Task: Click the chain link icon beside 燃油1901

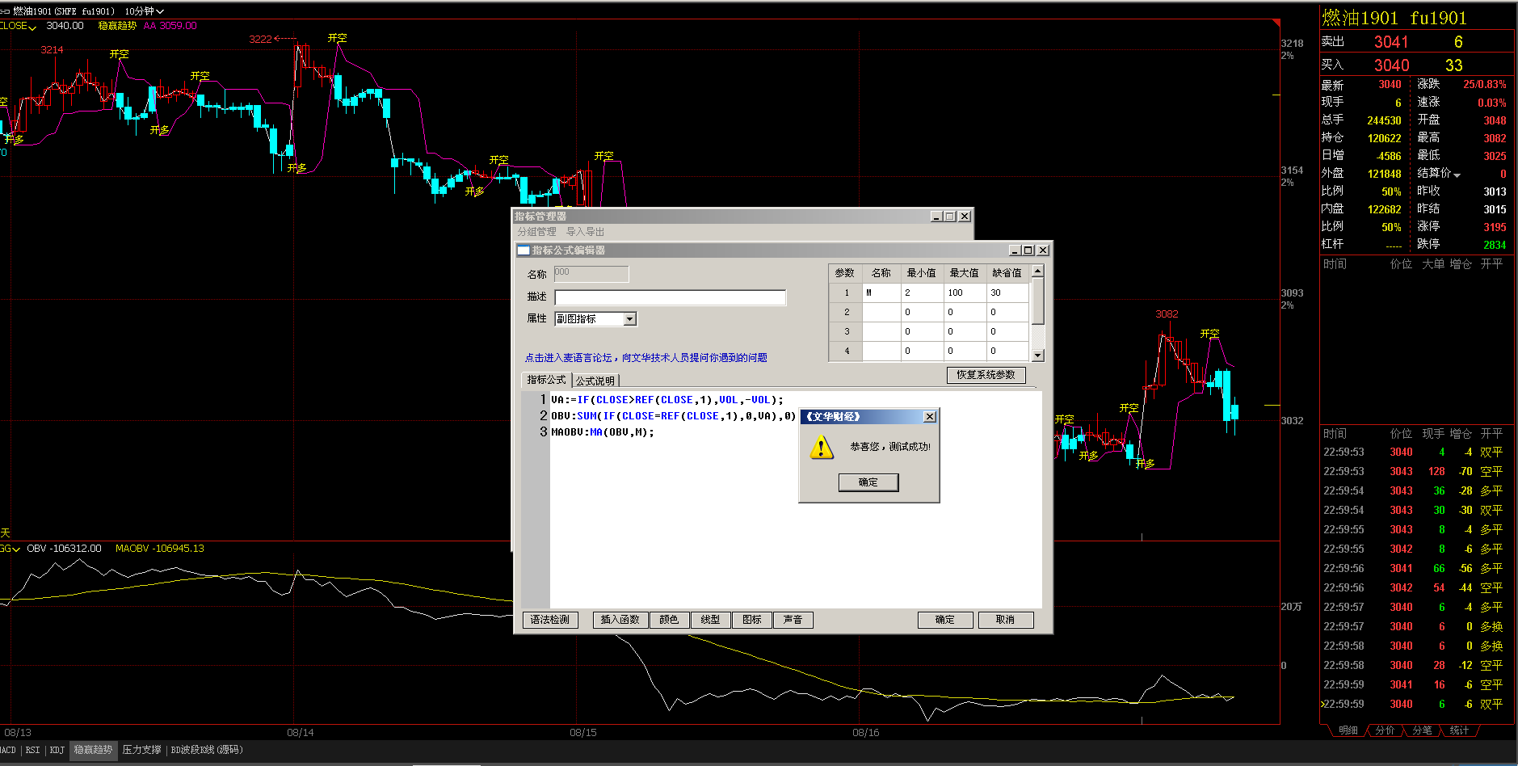Action: tap(5, 11)
